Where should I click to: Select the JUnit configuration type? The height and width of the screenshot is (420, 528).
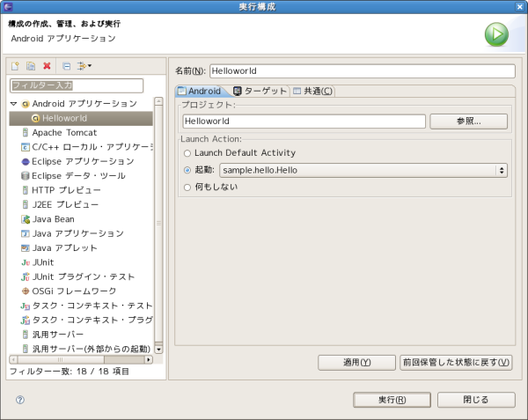coord(42,262)
